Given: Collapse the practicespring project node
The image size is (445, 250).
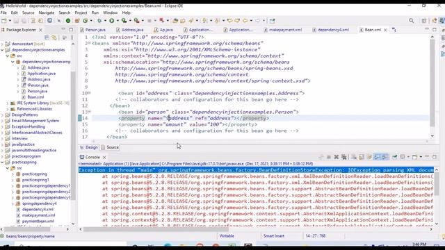Looking at the screenshot, I should pos(2,162).
